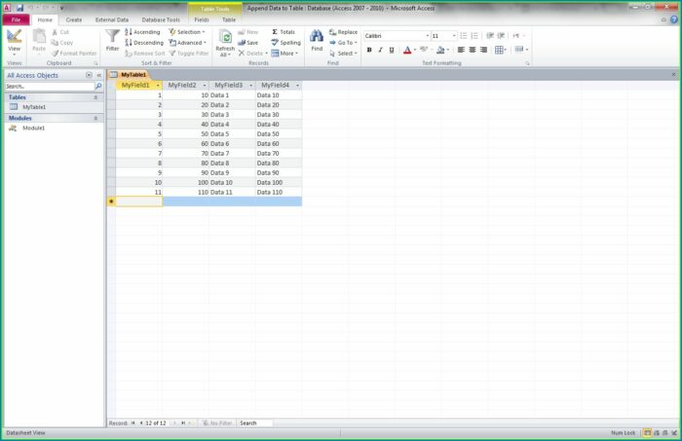This screenshot has width=682, height=441.
Task: Open MyField4 column dropdown arrow
Action: [x=297, y=85]
